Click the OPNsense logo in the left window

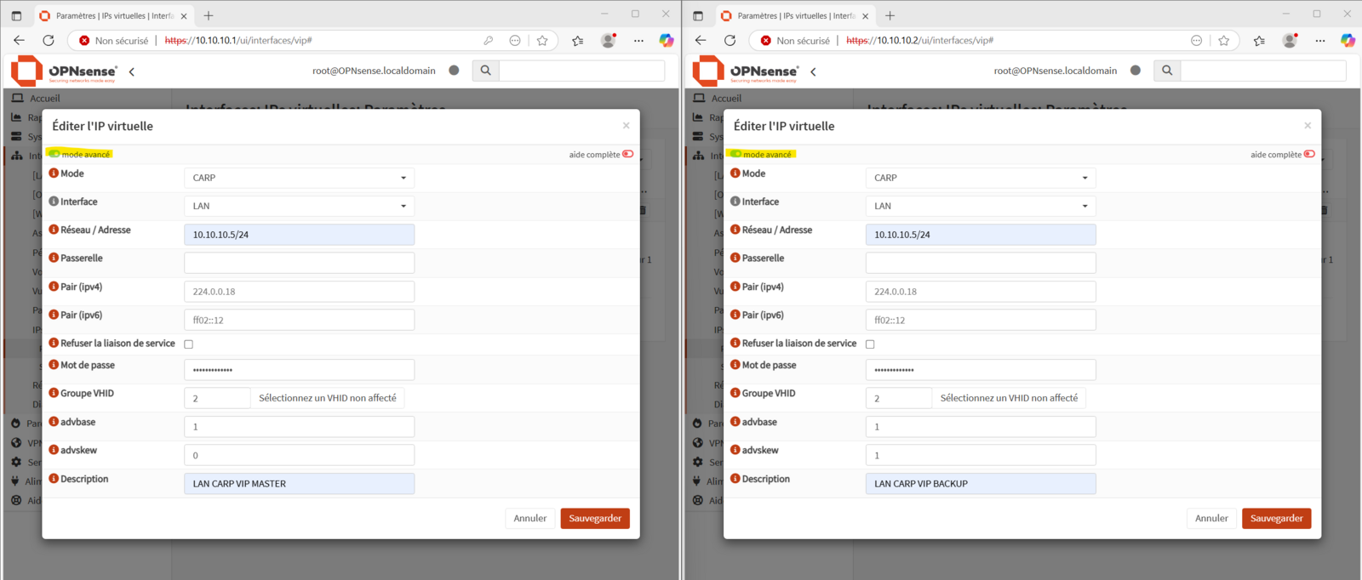pos(64,71)
